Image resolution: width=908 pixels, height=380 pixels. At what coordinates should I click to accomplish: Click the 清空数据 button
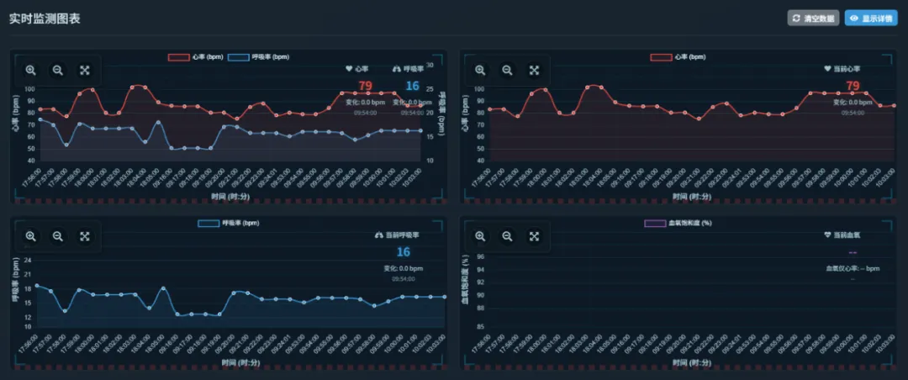coord(813,18)
